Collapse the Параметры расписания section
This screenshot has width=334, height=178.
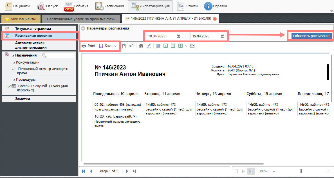point(83,28)
